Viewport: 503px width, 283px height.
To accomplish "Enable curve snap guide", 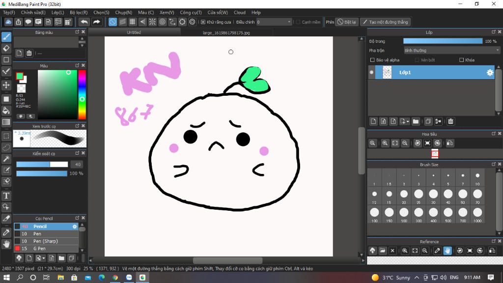I will click(172, 22).
